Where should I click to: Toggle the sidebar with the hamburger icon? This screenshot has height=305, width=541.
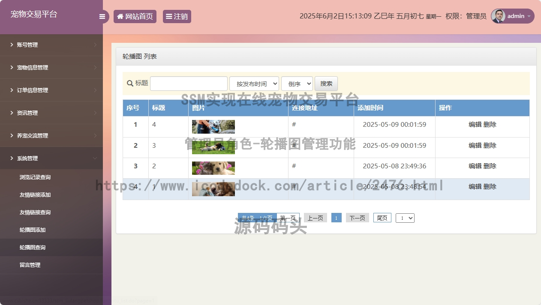coord(102,17)
